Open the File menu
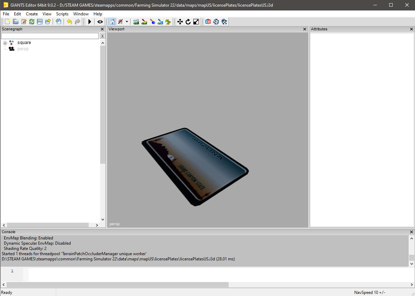415x296 pixels. [6, 14]
